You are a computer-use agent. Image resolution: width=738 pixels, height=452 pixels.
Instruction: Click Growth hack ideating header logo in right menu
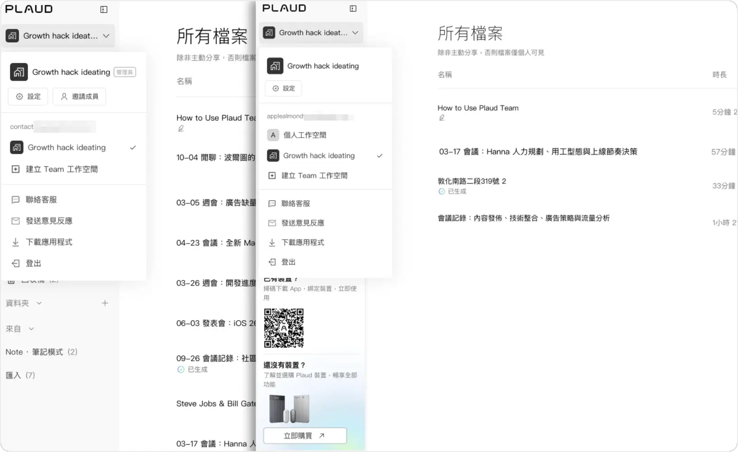click(x=275, y=66)
